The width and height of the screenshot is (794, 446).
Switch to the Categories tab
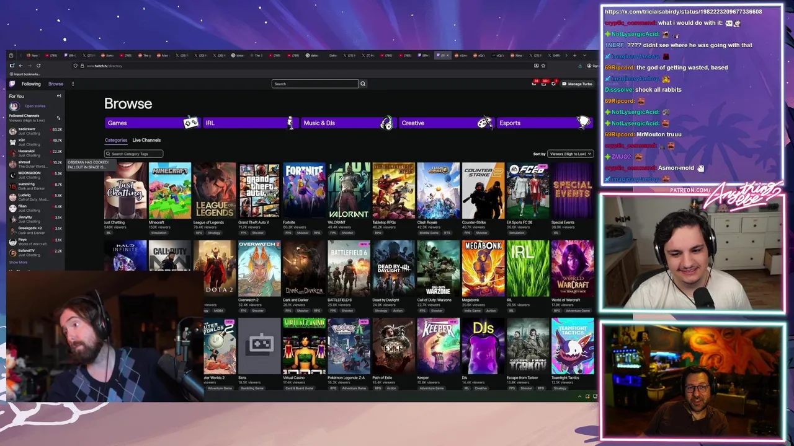116,140
